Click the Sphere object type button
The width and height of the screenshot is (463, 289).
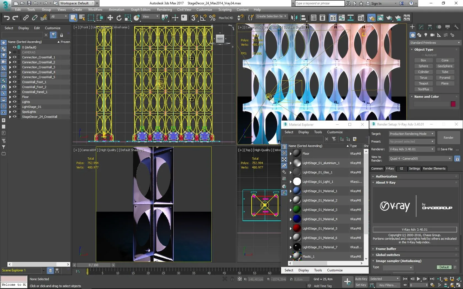423,66
